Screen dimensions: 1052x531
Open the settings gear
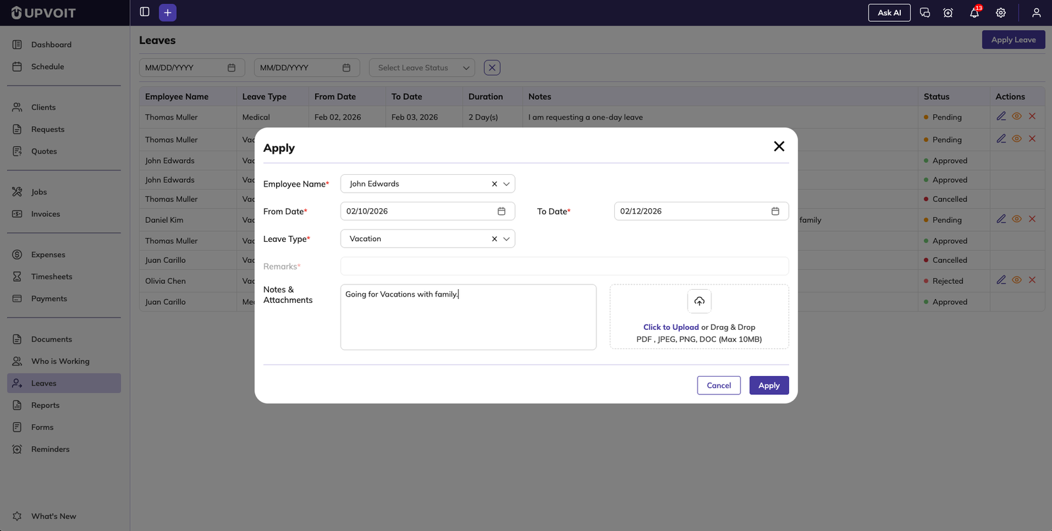tap(1001, 12)
